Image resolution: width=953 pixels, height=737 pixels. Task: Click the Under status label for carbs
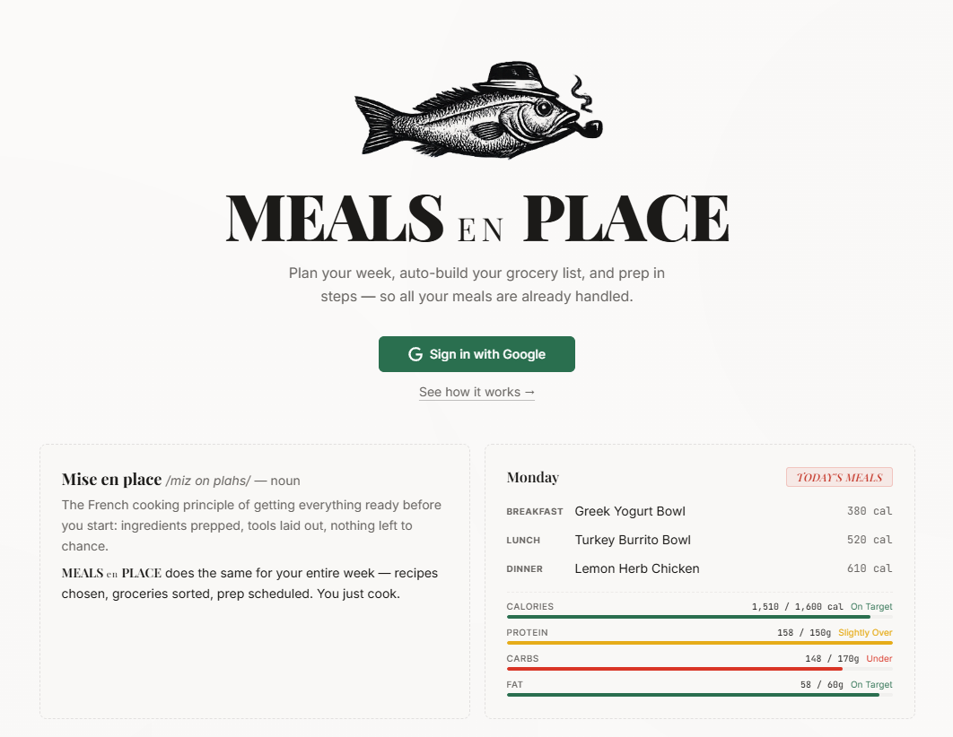point(879,658)
